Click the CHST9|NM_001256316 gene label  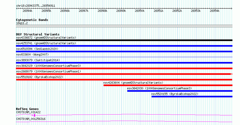(x=31, y=119)
